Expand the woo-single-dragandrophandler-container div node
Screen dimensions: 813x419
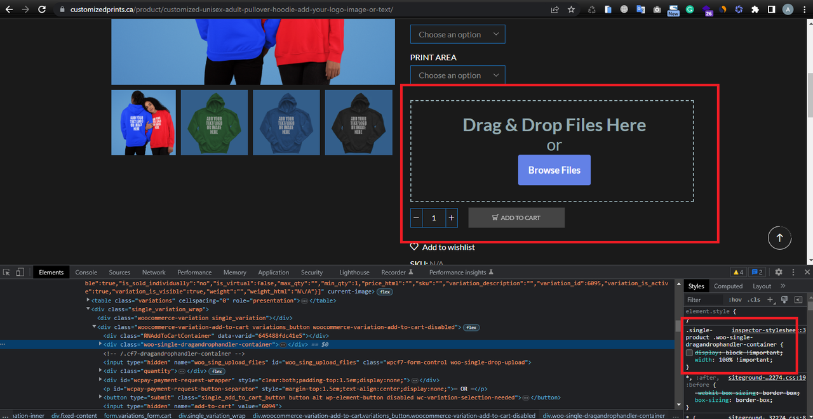100,344
